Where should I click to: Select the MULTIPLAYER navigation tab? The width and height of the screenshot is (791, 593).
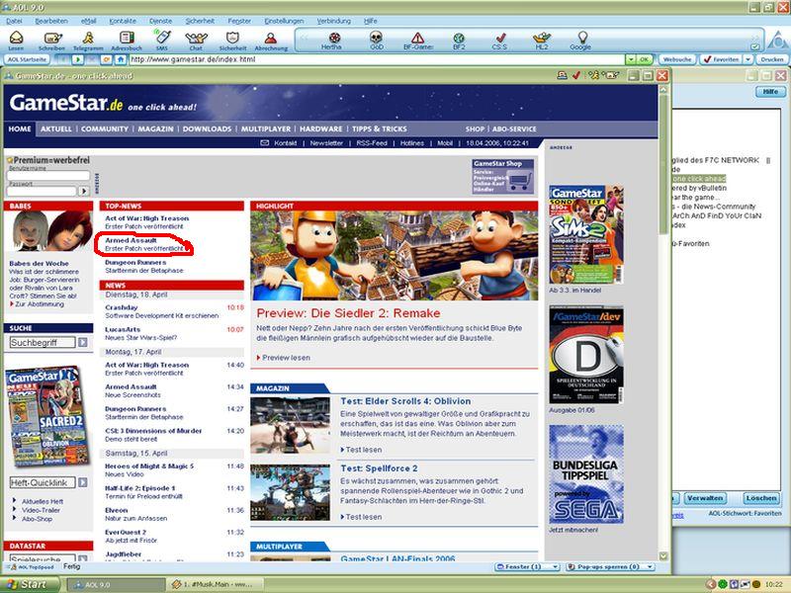click(x=266, y=129)
